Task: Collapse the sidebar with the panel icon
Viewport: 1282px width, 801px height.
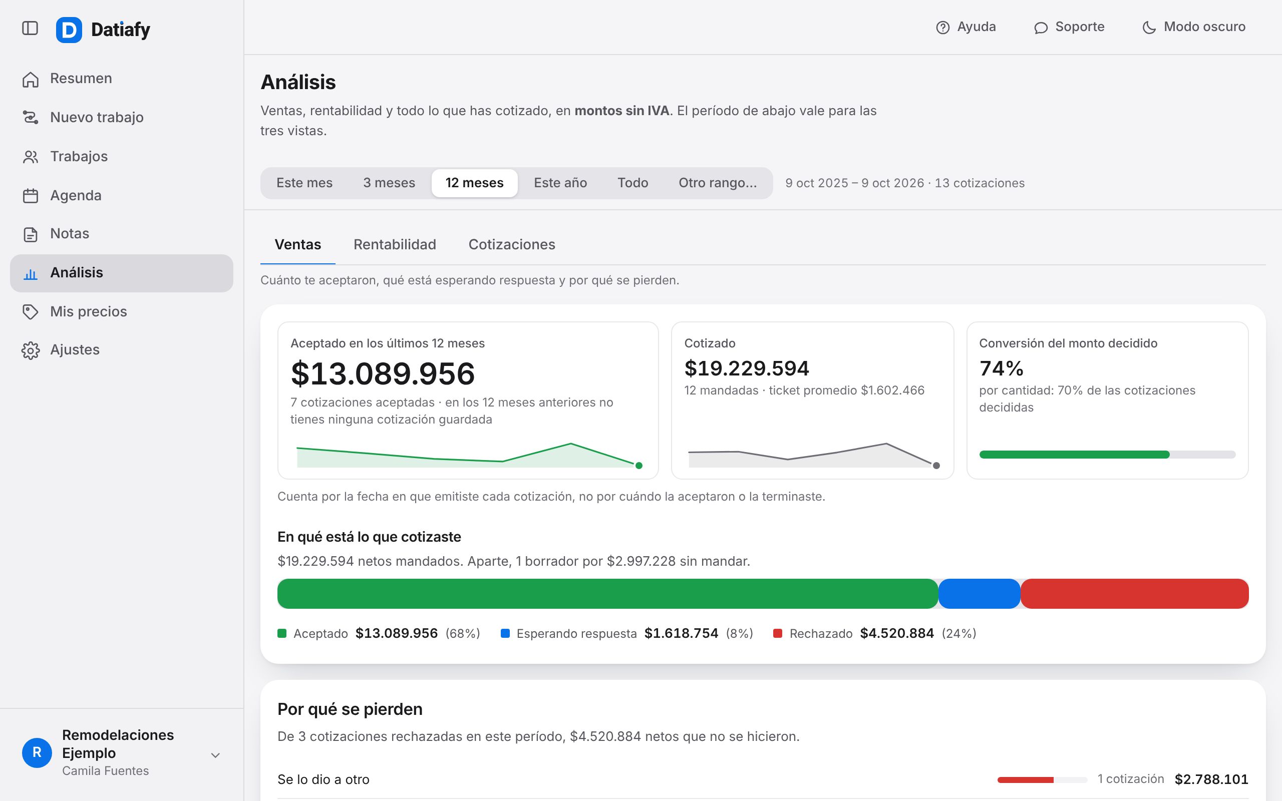Action: tap(30, 28)
